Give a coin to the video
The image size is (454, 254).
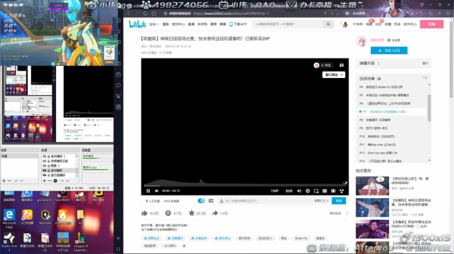point(168,213)
